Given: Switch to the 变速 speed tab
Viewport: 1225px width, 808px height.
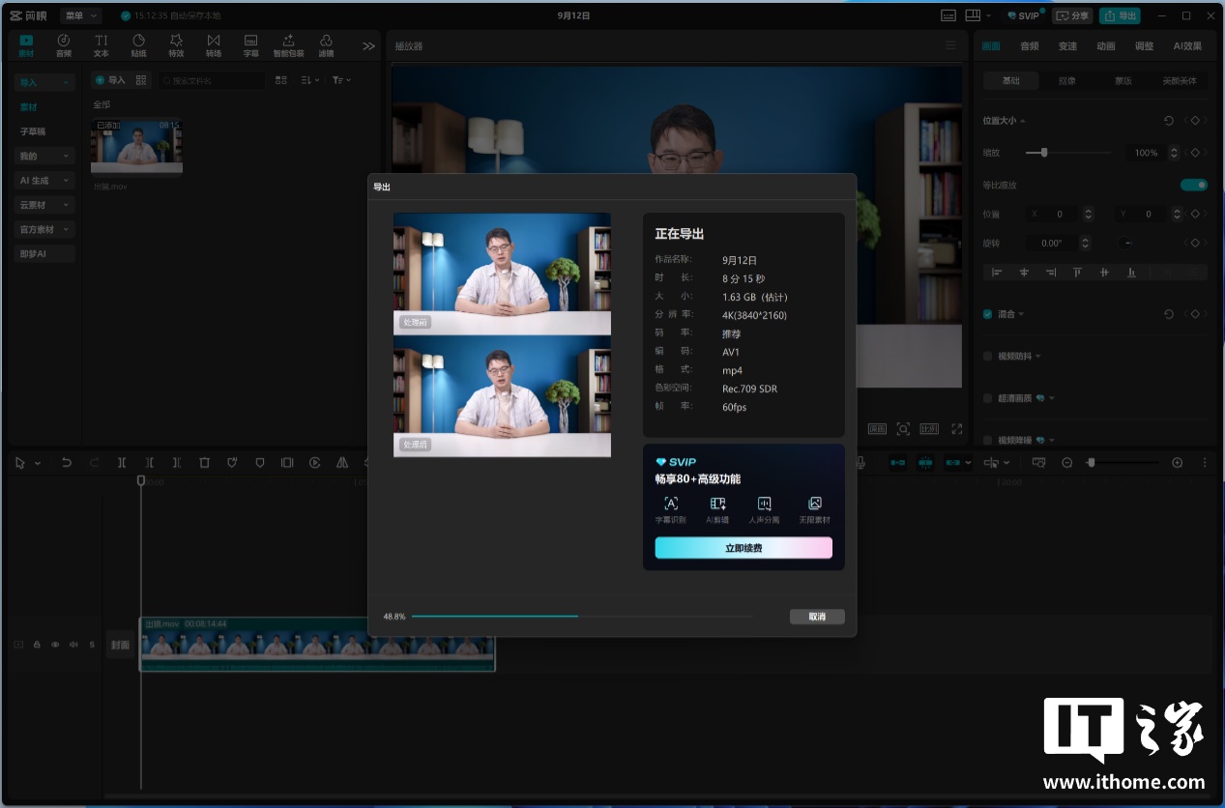Looking at the screenshot, I should (x=1067, y=45).
